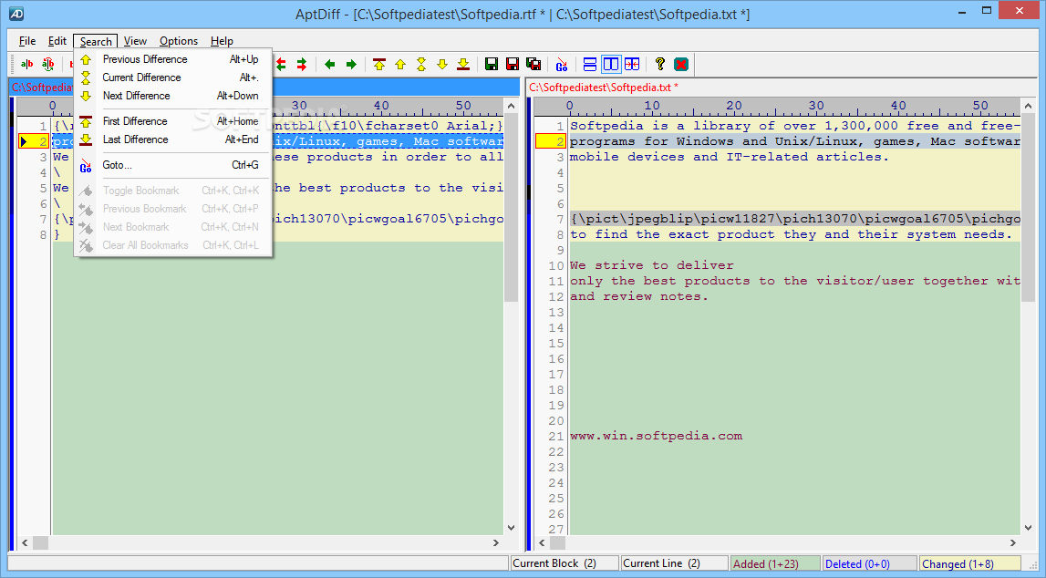The height and width of the screenshot is (578, 1046).
Task: Click the Clear All Bookmarks menu entry
Action: [x=172, y=245]
